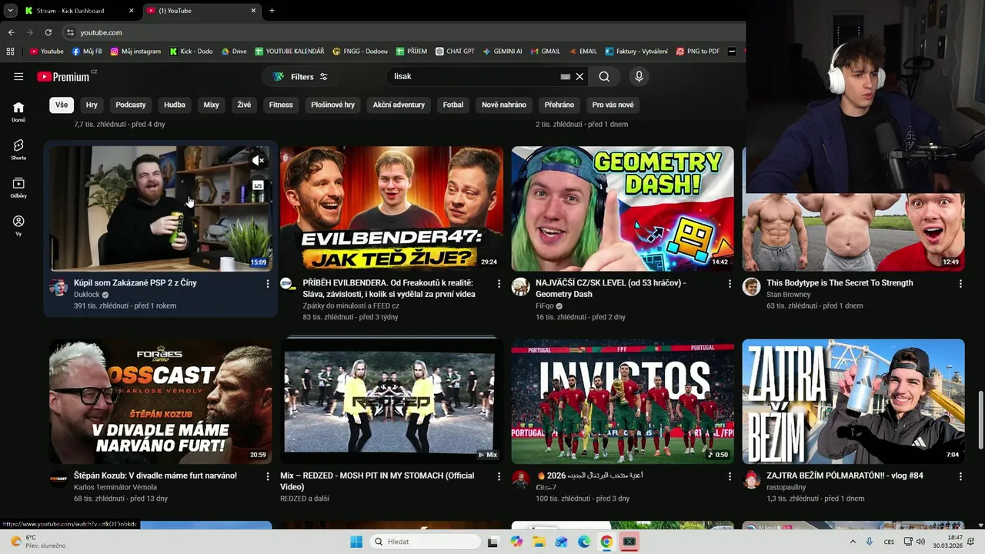Select the Hry filter chip
The width and height of the screenshot is (985, 554).
92,105
